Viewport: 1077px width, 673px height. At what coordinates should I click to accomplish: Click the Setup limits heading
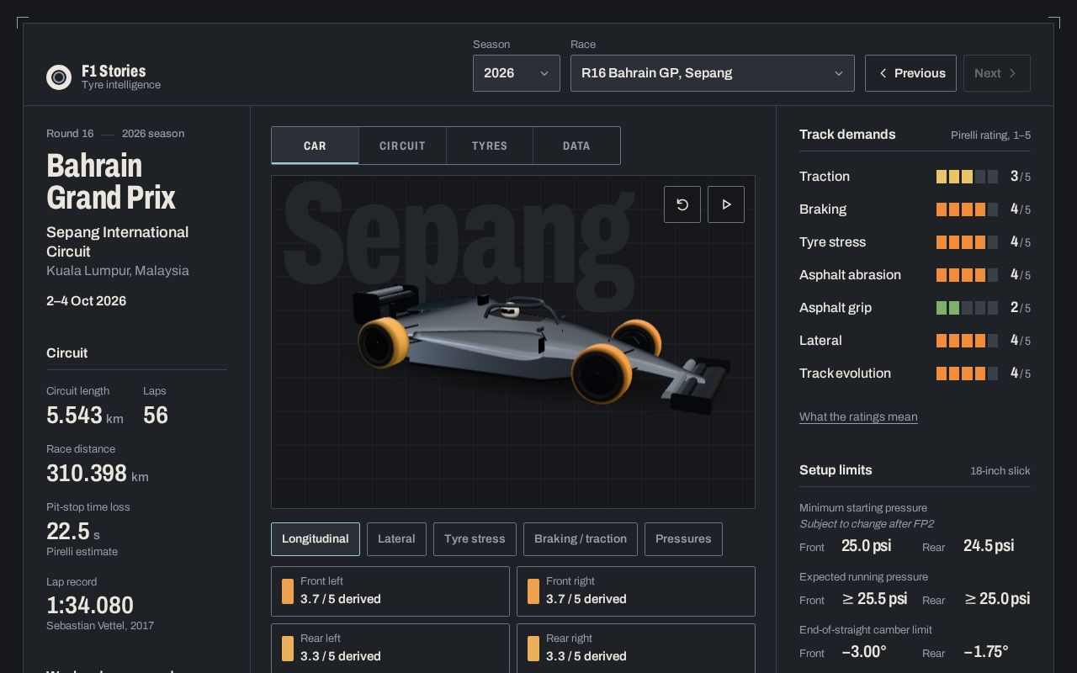click(x=836, y=470)
